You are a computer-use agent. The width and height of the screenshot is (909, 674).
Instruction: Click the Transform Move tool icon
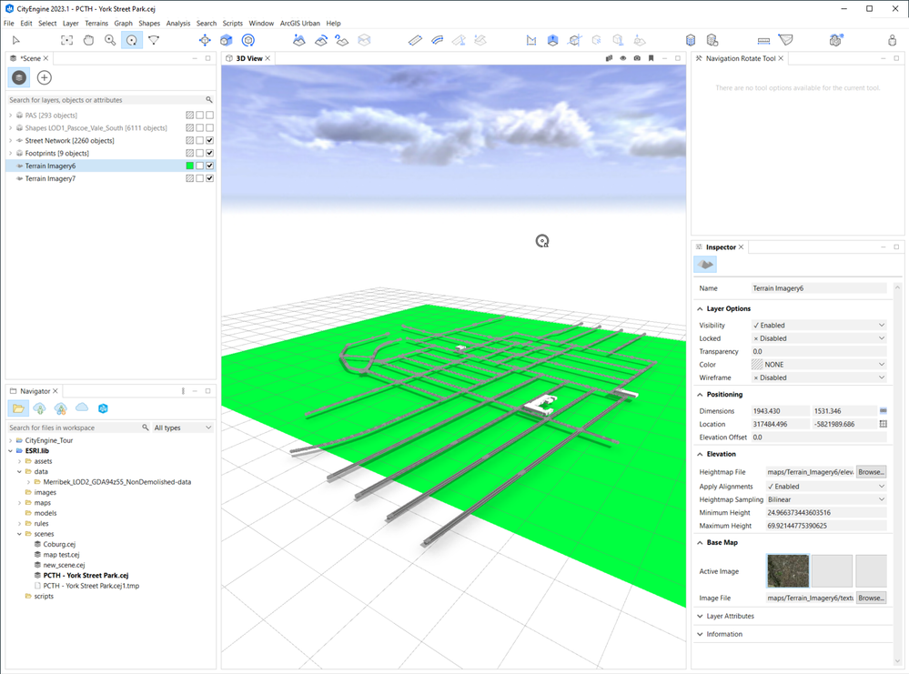coord(205,40)
